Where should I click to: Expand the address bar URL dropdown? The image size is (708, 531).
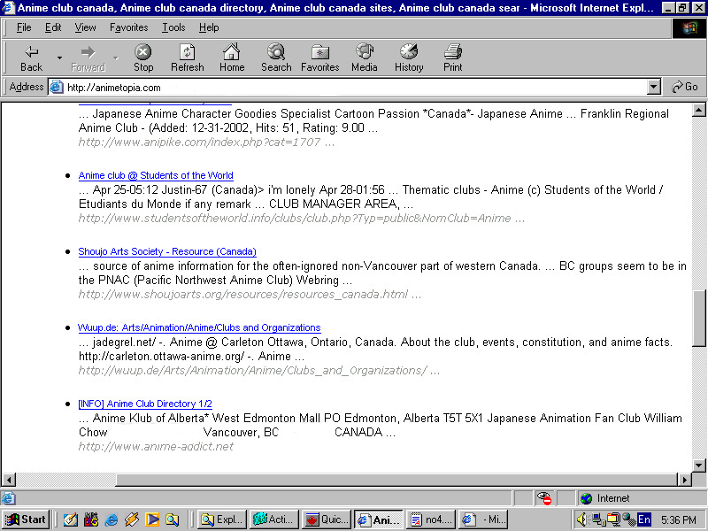(653, 87)
